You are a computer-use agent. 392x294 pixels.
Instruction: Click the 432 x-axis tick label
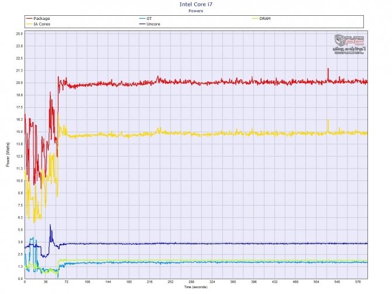click(x=274, y=282)
